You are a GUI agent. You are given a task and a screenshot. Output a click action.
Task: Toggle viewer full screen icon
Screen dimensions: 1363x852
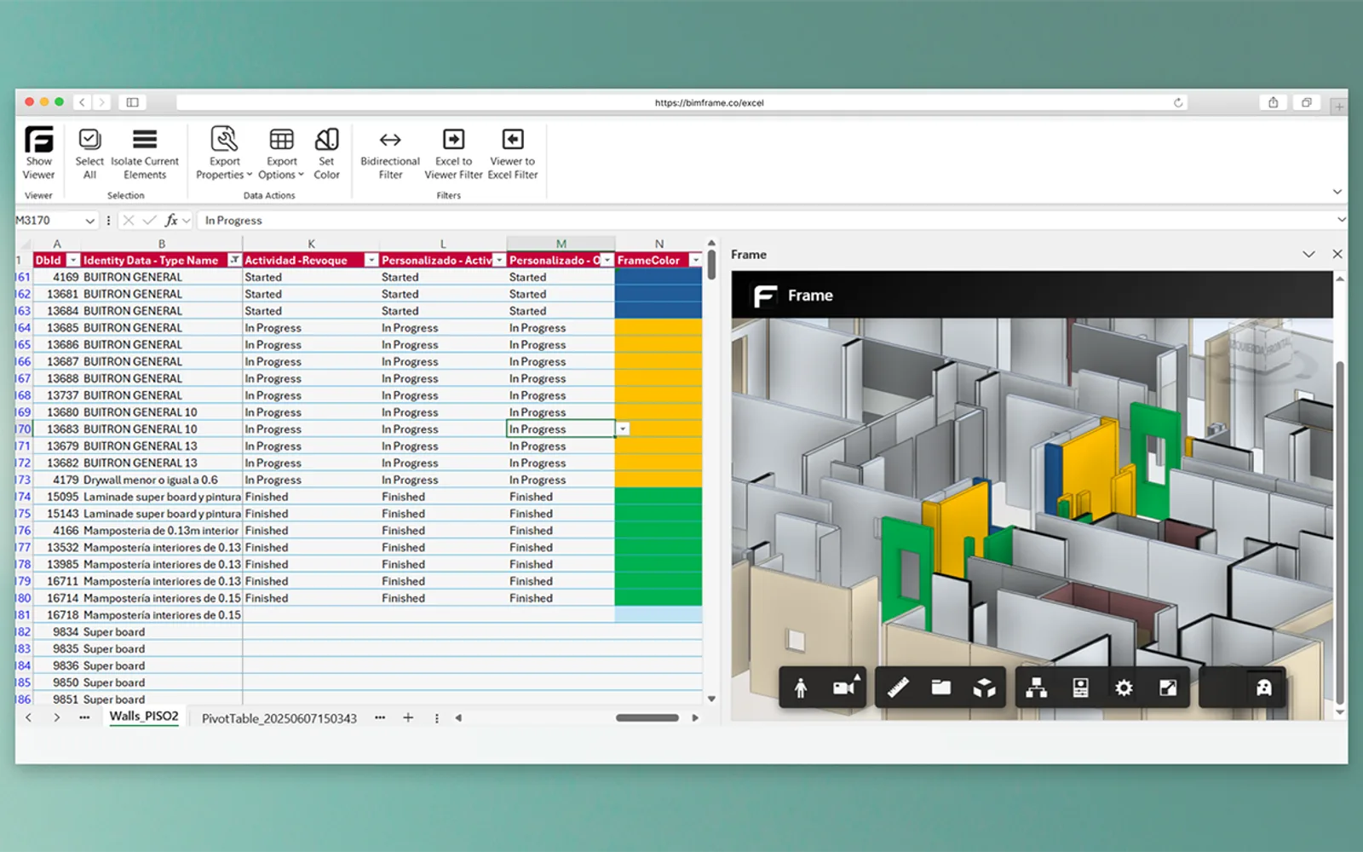[x=1168, y=688]
